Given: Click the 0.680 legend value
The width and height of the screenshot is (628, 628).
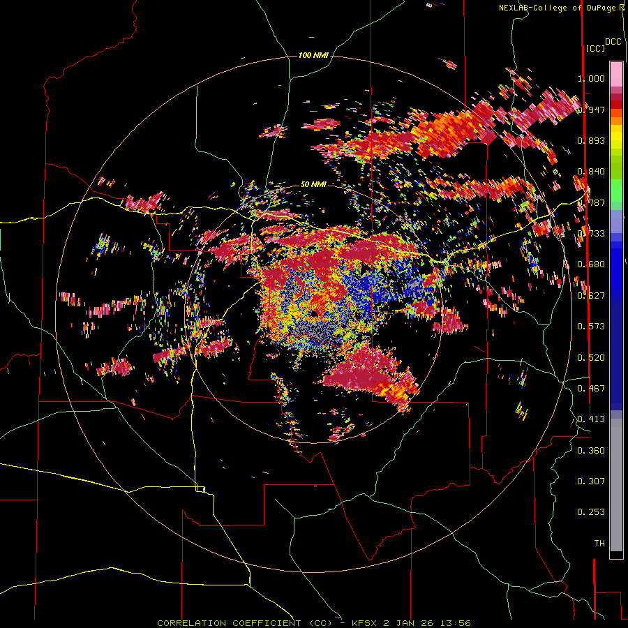Looking at the screenshot, I should click(x=591, y=264).
